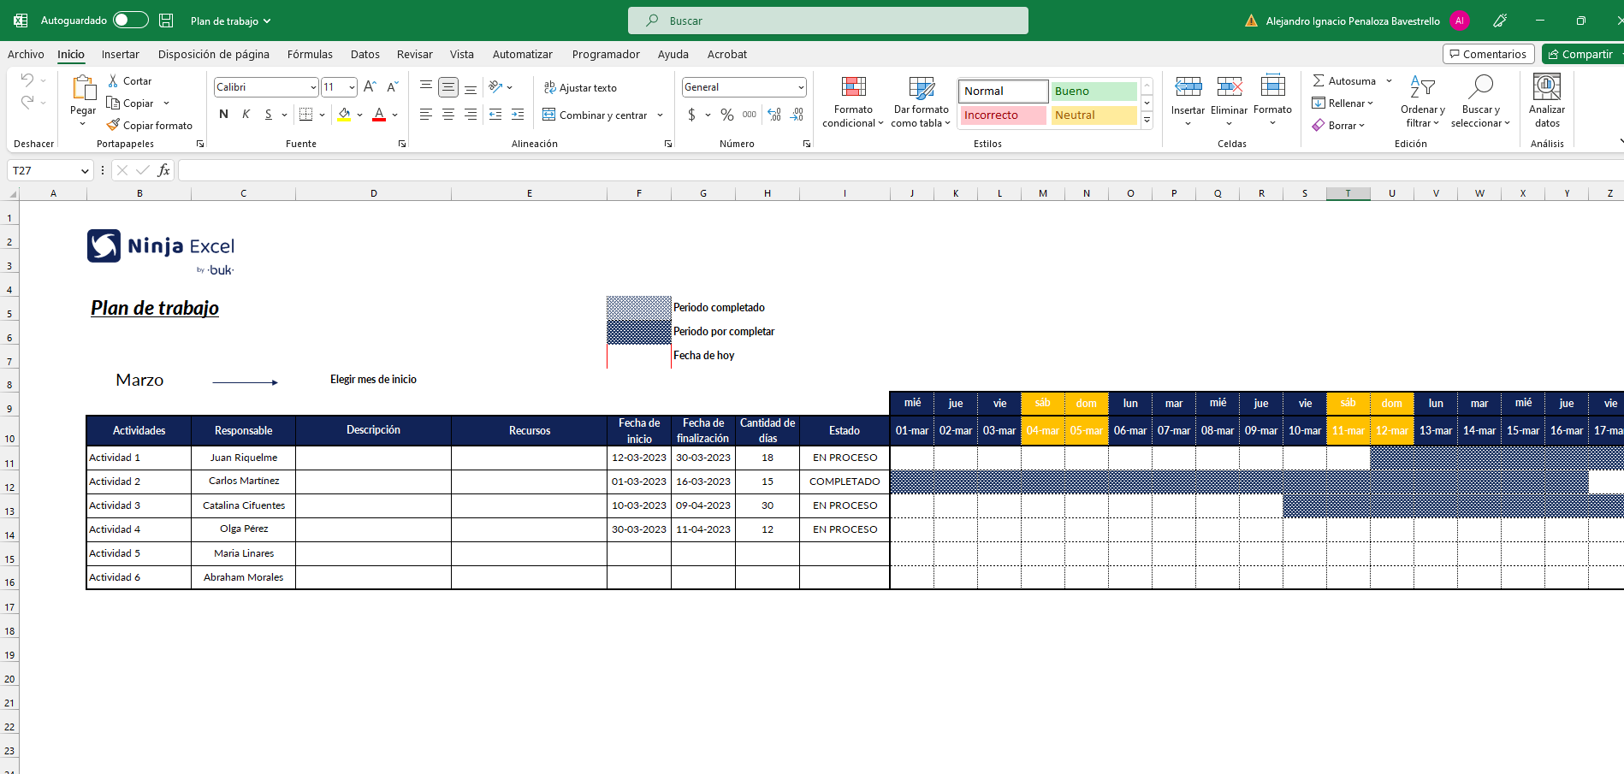Click the Compartir button
Screen dimensions: 1624x774
(1584, 54)
